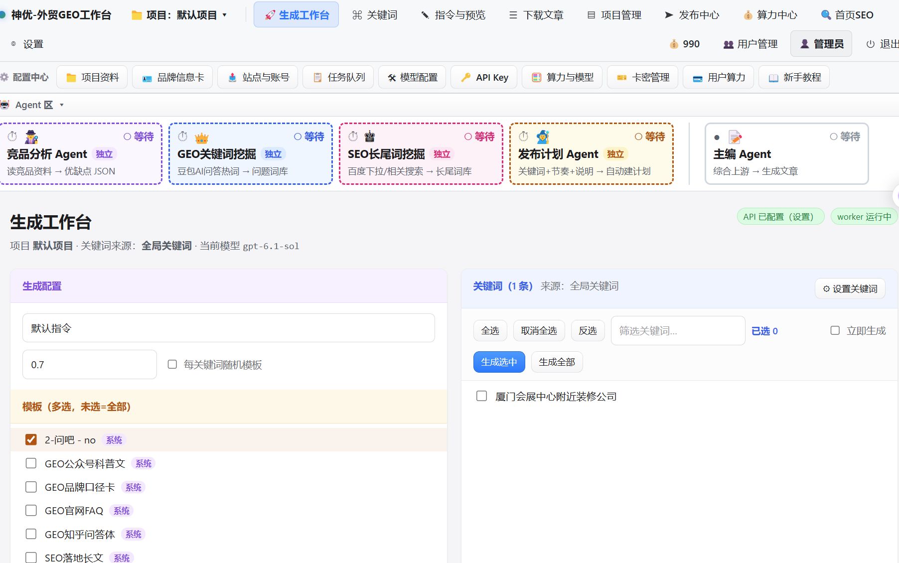Switch to 指令与预览 tab

[453, 15]
